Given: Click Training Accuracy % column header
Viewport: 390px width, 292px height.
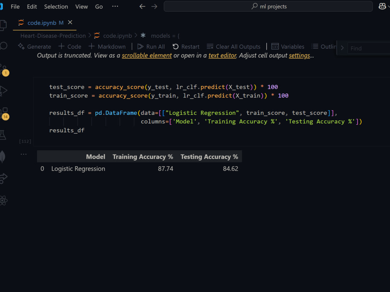Looking at the screenshot, I should point(143,157).
